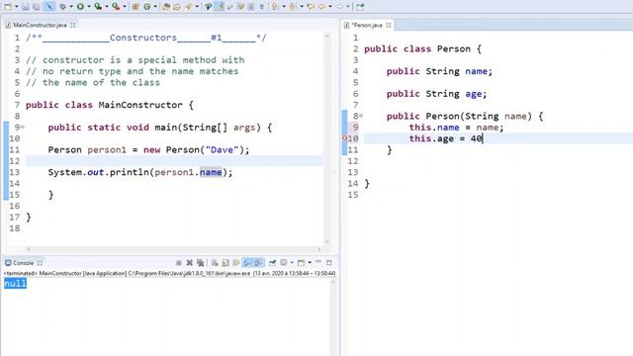Click the Coverage launch icon
Viewport: 633px width, 356px height.
coord(98,7)
